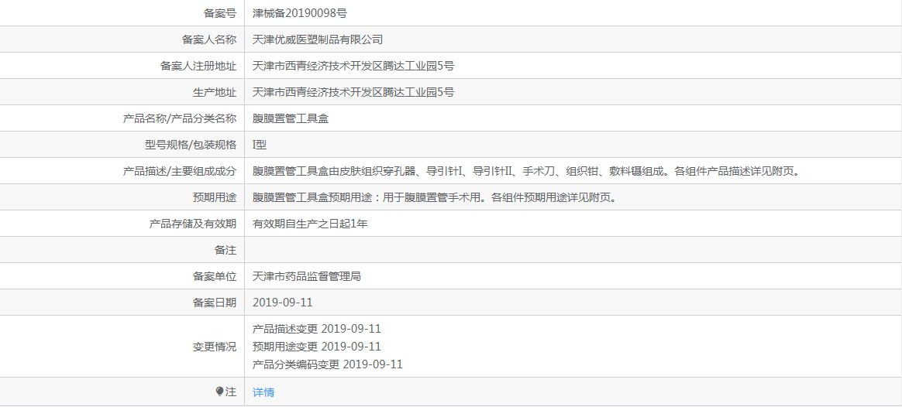Click the 生产地址 label
The width and height of the screenshot is (902, 407).
(x=214, y=92)
